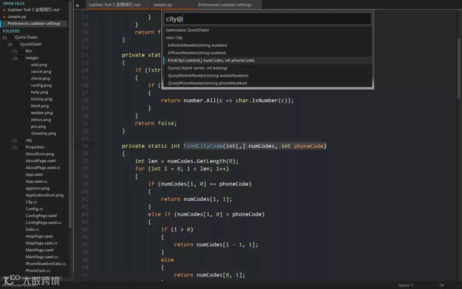Open HelpPage.xaml.cs in sidebar

click(x=41, y=243)
